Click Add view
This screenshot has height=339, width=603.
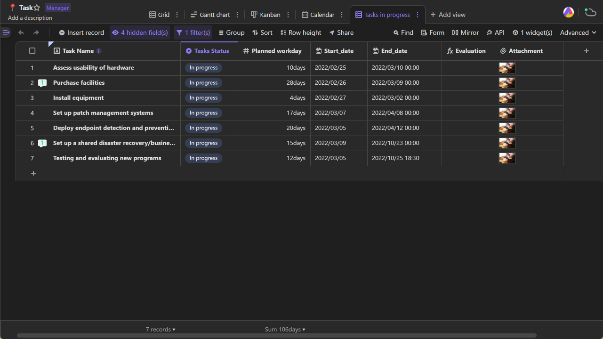(x=448, y=15)
